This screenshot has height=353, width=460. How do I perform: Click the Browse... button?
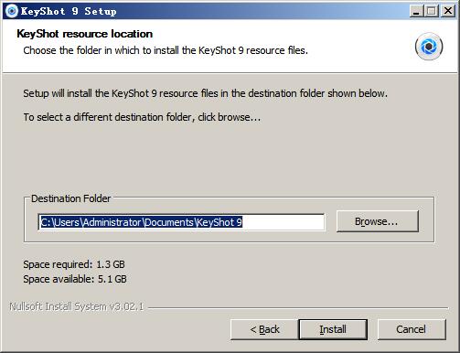(378, 221)
